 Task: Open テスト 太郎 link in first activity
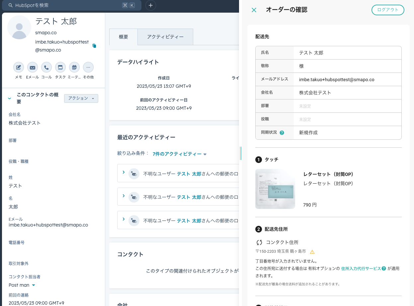(x=189, y=174)
